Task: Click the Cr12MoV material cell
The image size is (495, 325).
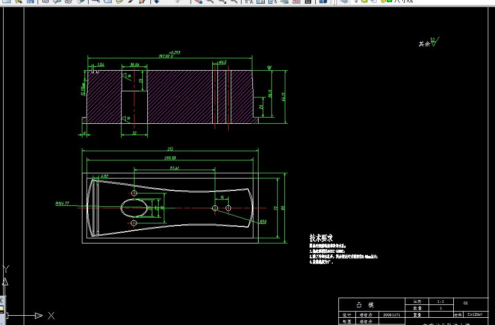Action: [475, 315]
